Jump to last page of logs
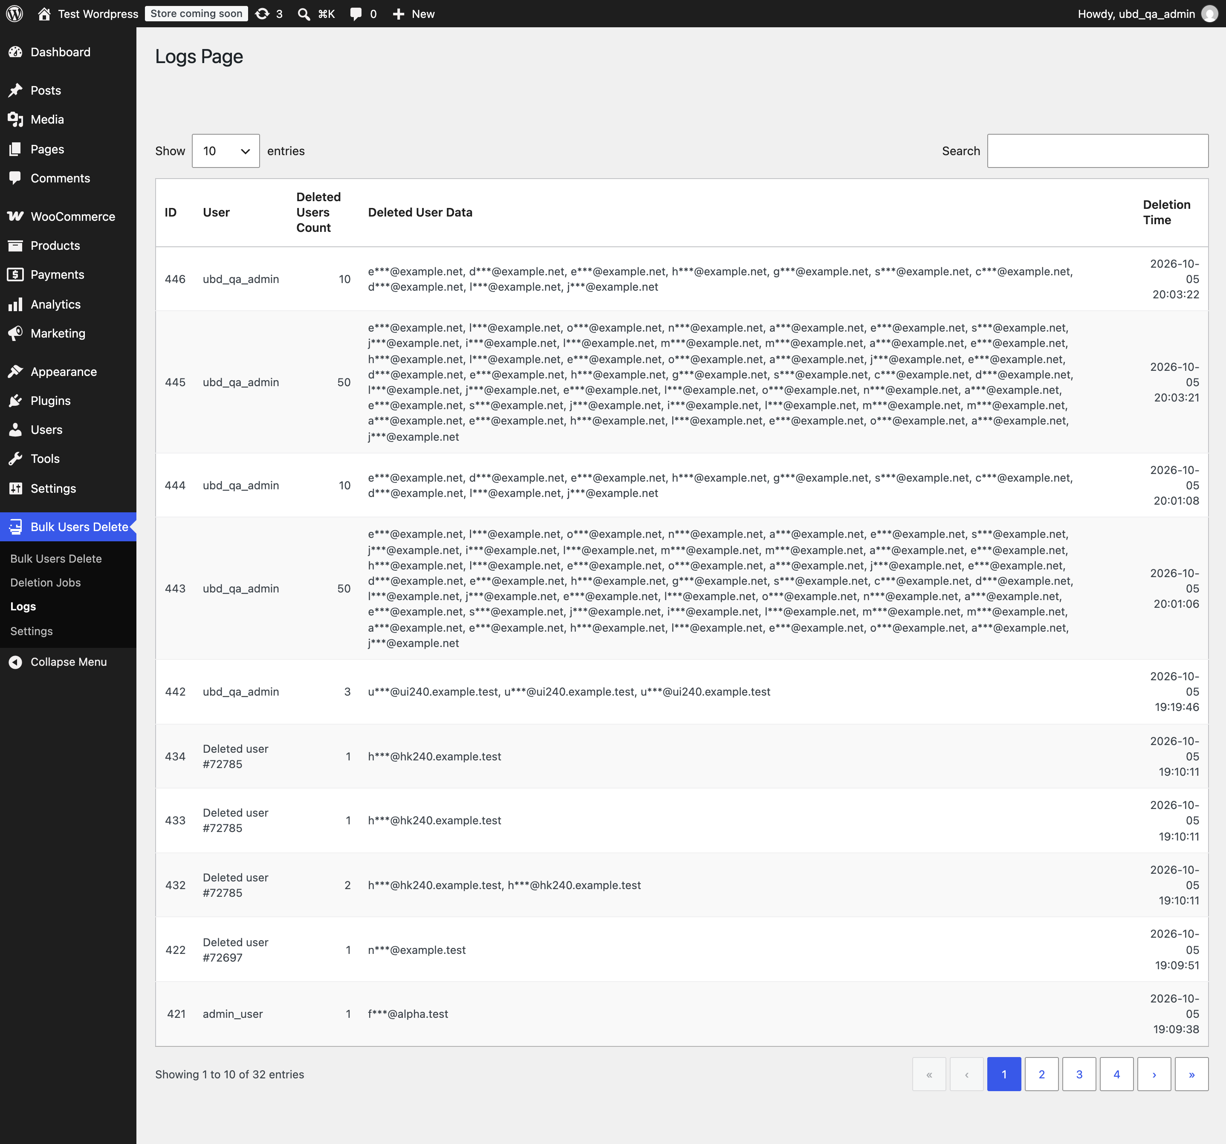 [1191, 1074]
